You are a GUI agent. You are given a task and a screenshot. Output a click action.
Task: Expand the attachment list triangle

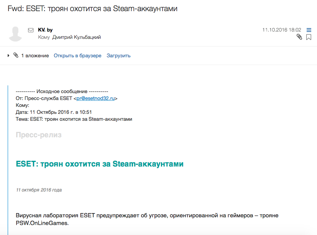[8, 55]
